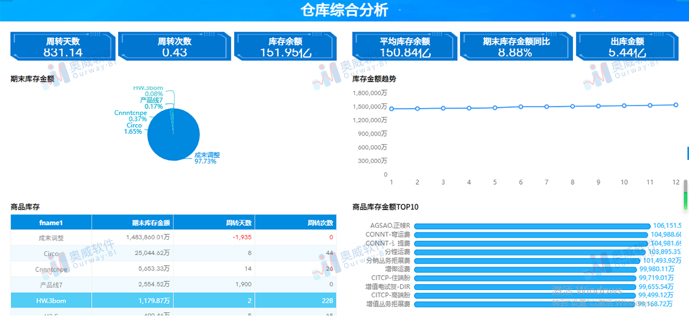Click the 周转天数 KPI card
Image resolution: width=689 pixels, height=326 pixels.
(x=63, y=46)
